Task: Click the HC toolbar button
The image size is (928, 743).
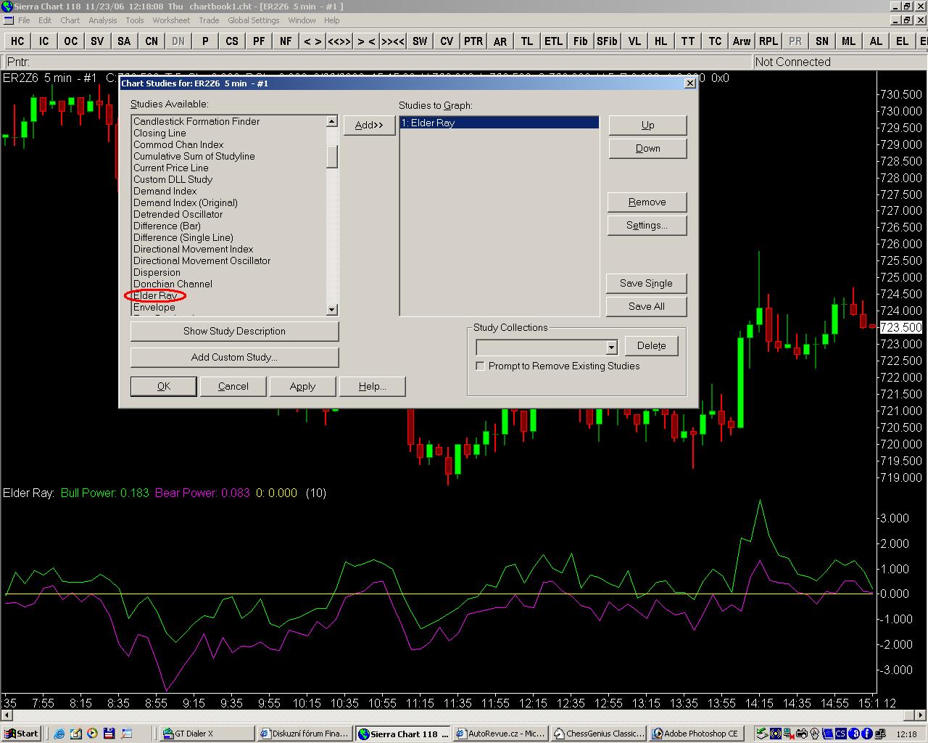Action: click(x=17, y=41)
